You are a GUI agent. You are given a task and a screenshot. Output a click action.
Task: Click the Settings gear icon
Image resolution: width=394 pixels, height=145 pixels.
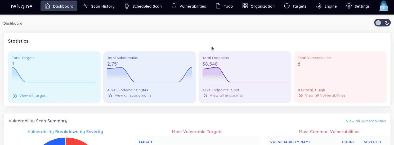(x=349, y=6)
